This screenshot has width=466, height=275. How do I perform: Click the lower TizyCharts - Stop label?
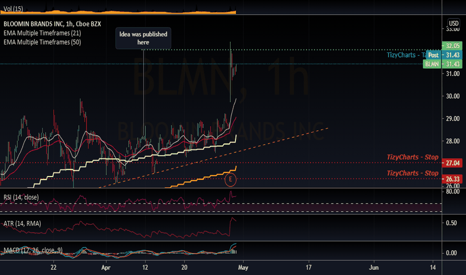(x=412, y=173)
